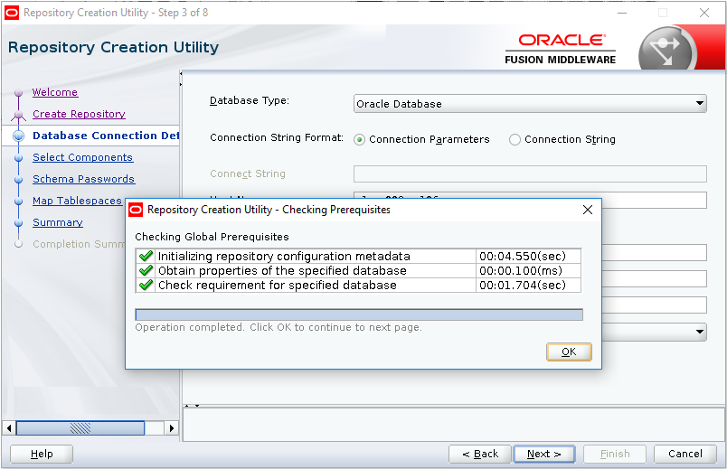
Task: Click the green checkmark for Initializing repository metadata
Action: 146,257
